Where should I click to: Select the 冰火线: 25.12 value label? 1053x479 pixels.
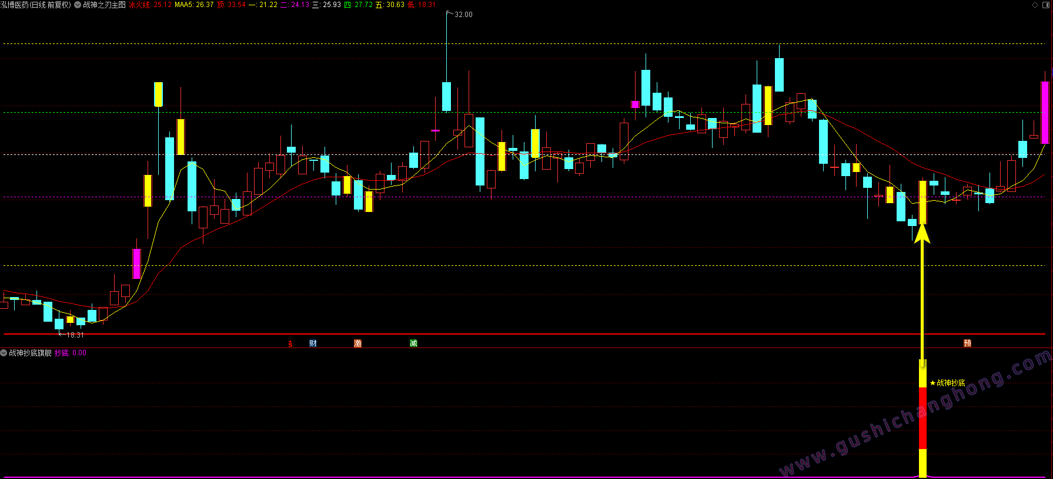tap(150, 5)
